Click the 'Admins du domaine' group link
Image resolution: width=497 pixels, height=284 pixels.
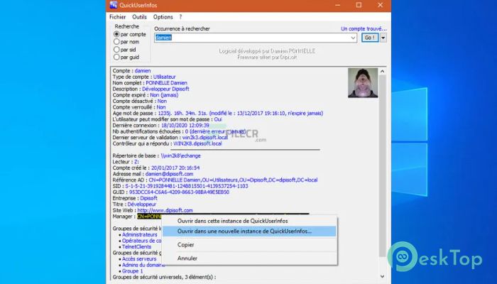pyautogui.click(x=143, y=265)
